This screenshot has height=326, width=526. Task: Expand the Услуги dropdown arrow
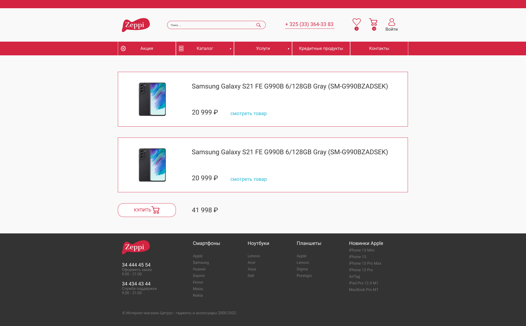click(x=288, y=49)
